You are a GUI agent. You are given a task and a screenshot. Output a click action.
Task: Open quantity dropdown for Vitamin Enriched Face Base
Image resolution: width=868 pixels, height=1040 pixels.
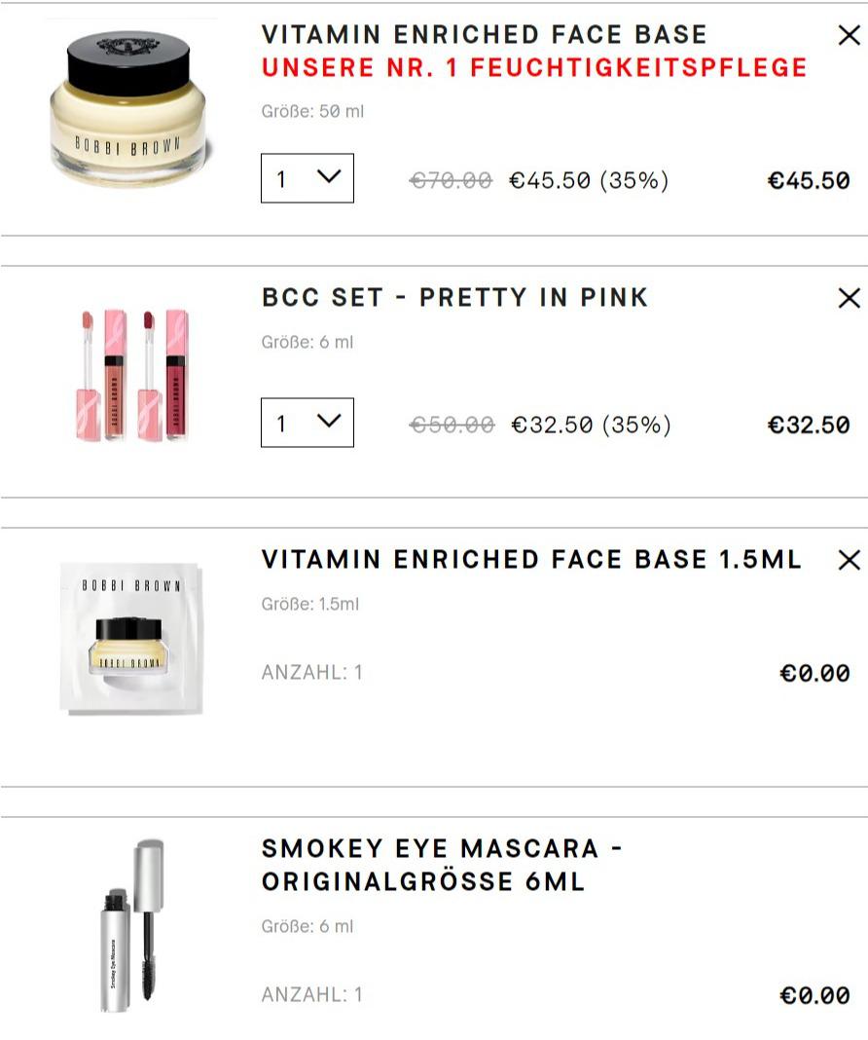click(x=307, y=178)
